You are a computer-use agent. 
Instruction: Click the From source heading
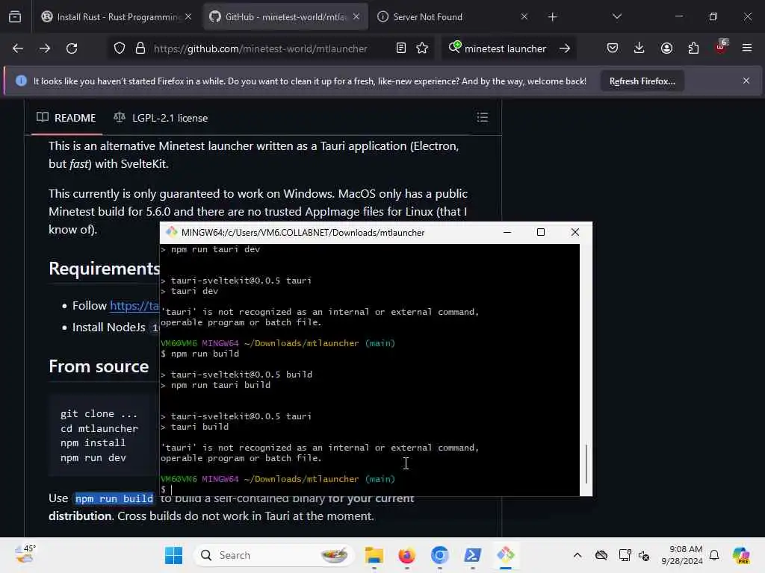(x=99, y=366)
